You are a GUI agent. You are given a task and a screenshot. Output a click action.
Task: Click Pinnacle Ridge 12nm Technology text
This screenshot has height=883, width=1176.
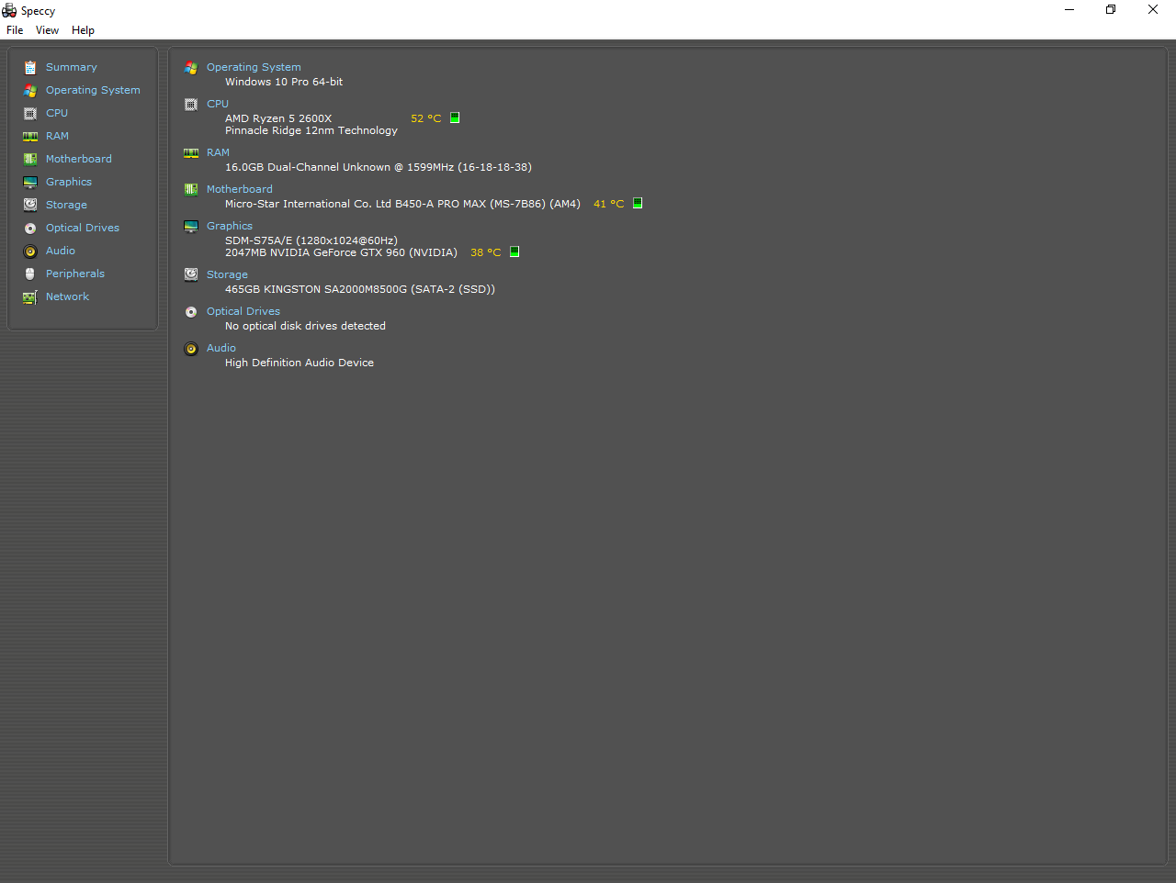311,130
